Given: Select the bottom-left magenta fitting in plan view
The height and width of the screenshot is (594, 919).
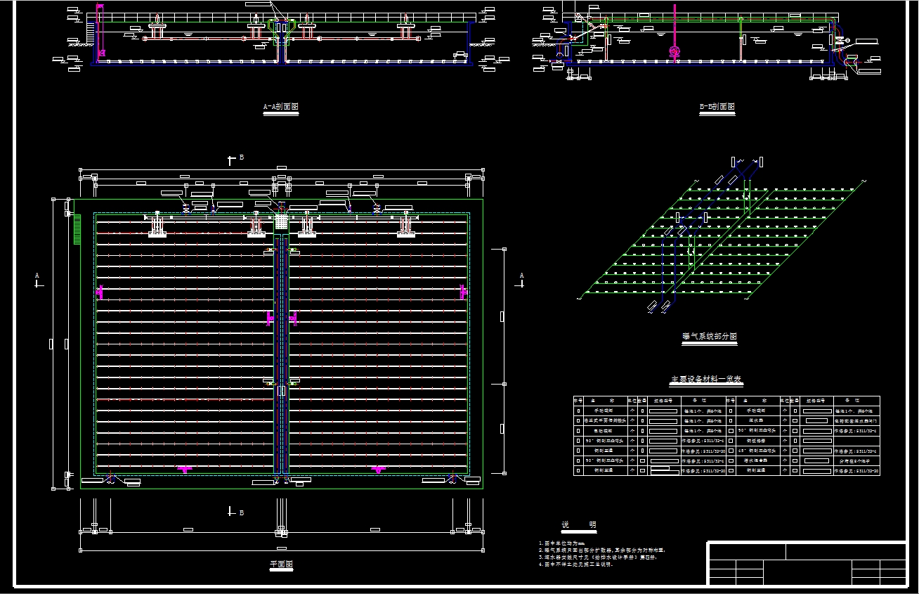Looking at the screenshot, I should point(184,469).
